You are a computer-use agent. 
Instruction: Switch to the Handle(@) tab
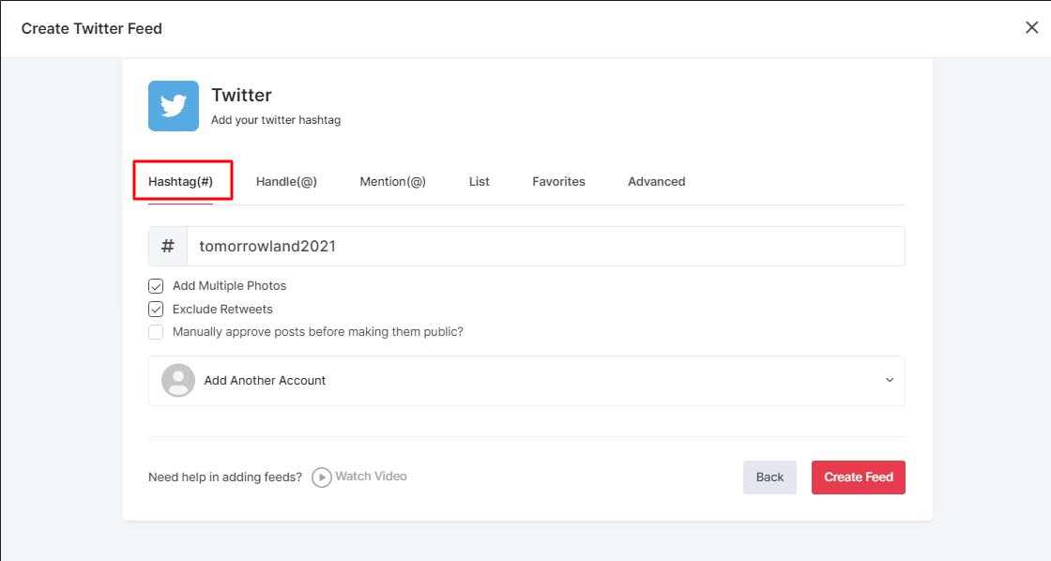click(286, 182)
